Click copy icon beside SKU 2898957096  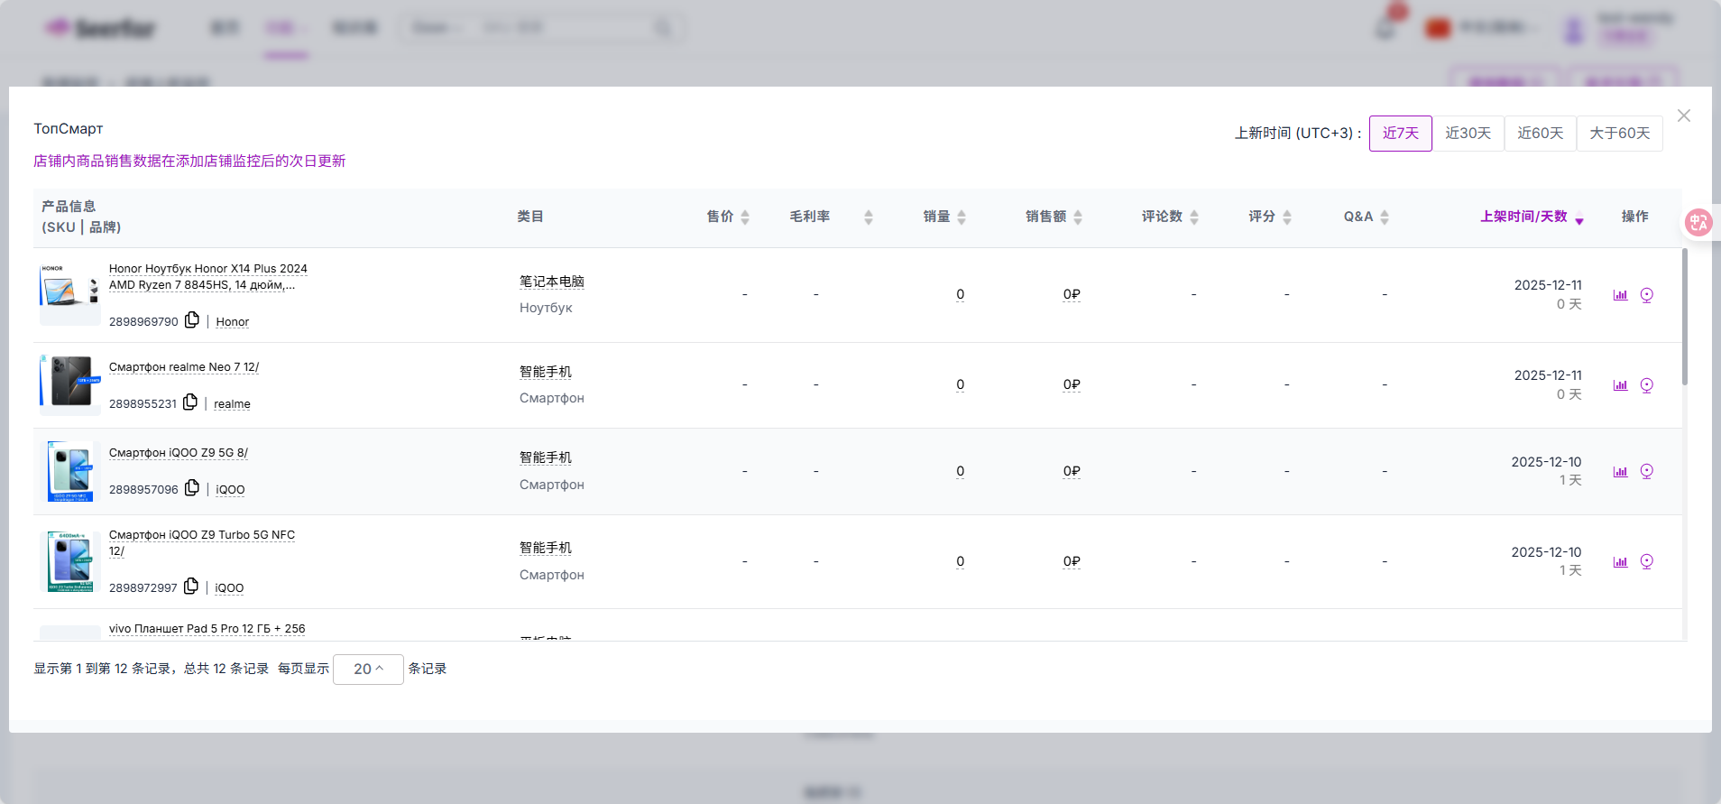coord(192,488)
